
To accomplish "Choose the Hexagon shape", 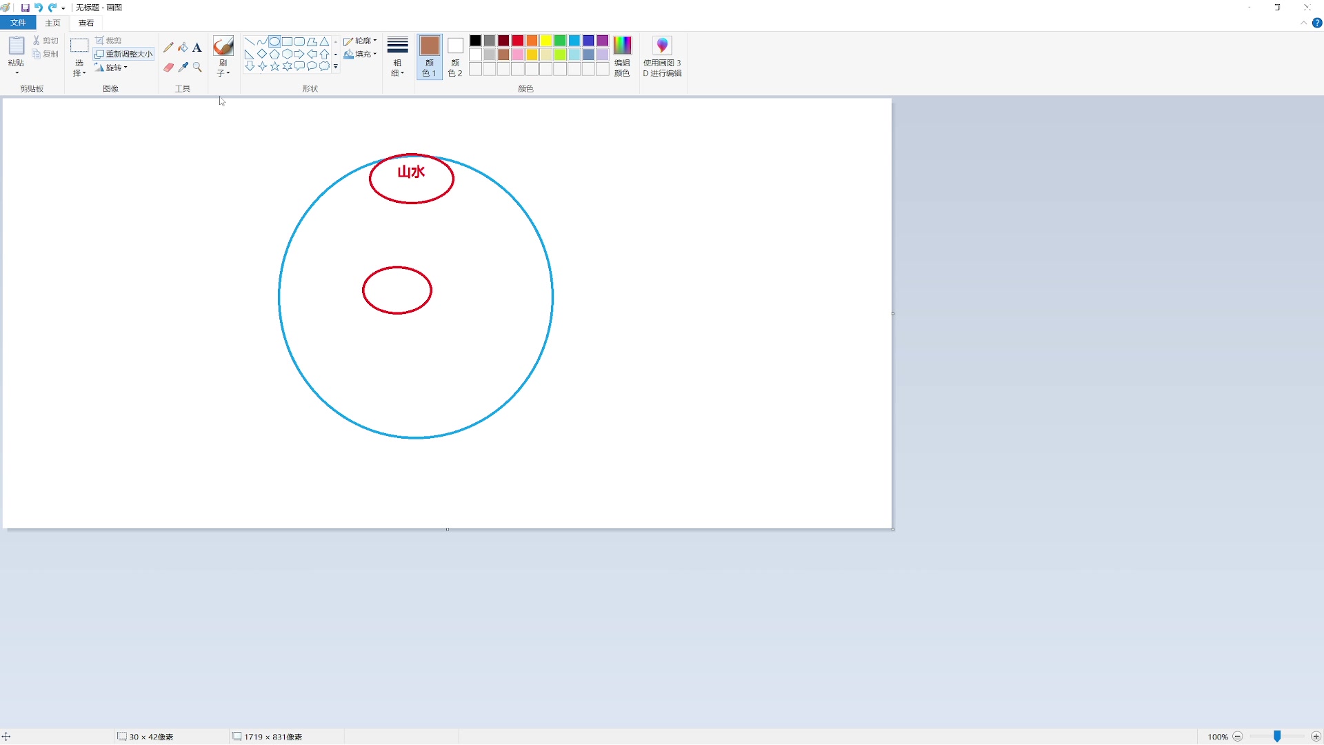I will pos(287,54).
